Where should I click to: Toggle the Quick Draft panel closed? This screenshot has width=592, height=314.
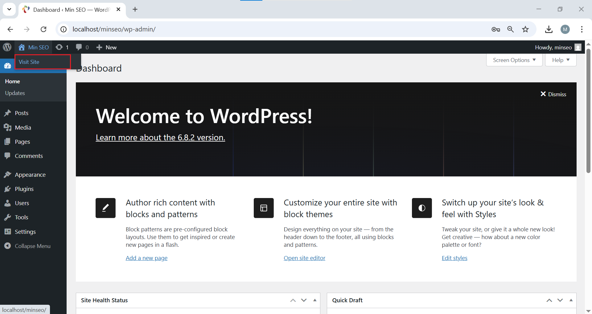[x=571, y=300]
